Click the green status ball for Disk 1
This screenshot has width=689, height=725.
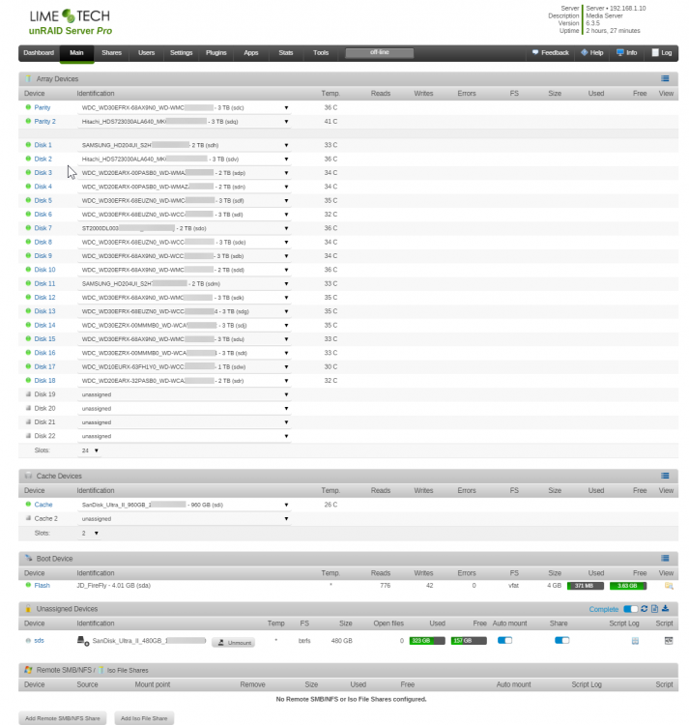coord(28,145)
